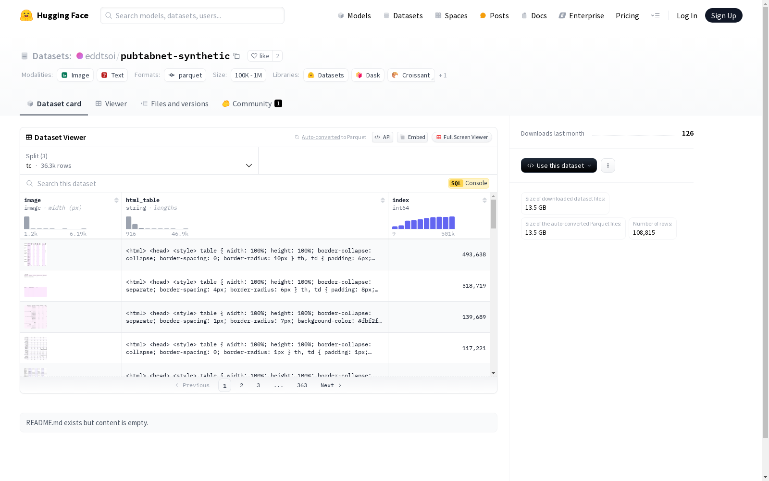The height and width of the screenshot is (481, 769).
Task: Select the Dataset card tab
Action: 54,103
